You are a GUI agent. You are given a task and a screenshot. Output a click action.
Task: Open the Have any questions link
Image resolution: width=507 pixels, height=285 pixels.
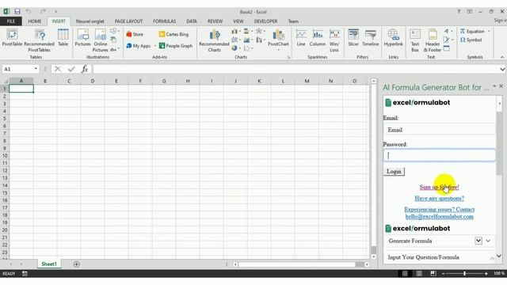(439, 198)
